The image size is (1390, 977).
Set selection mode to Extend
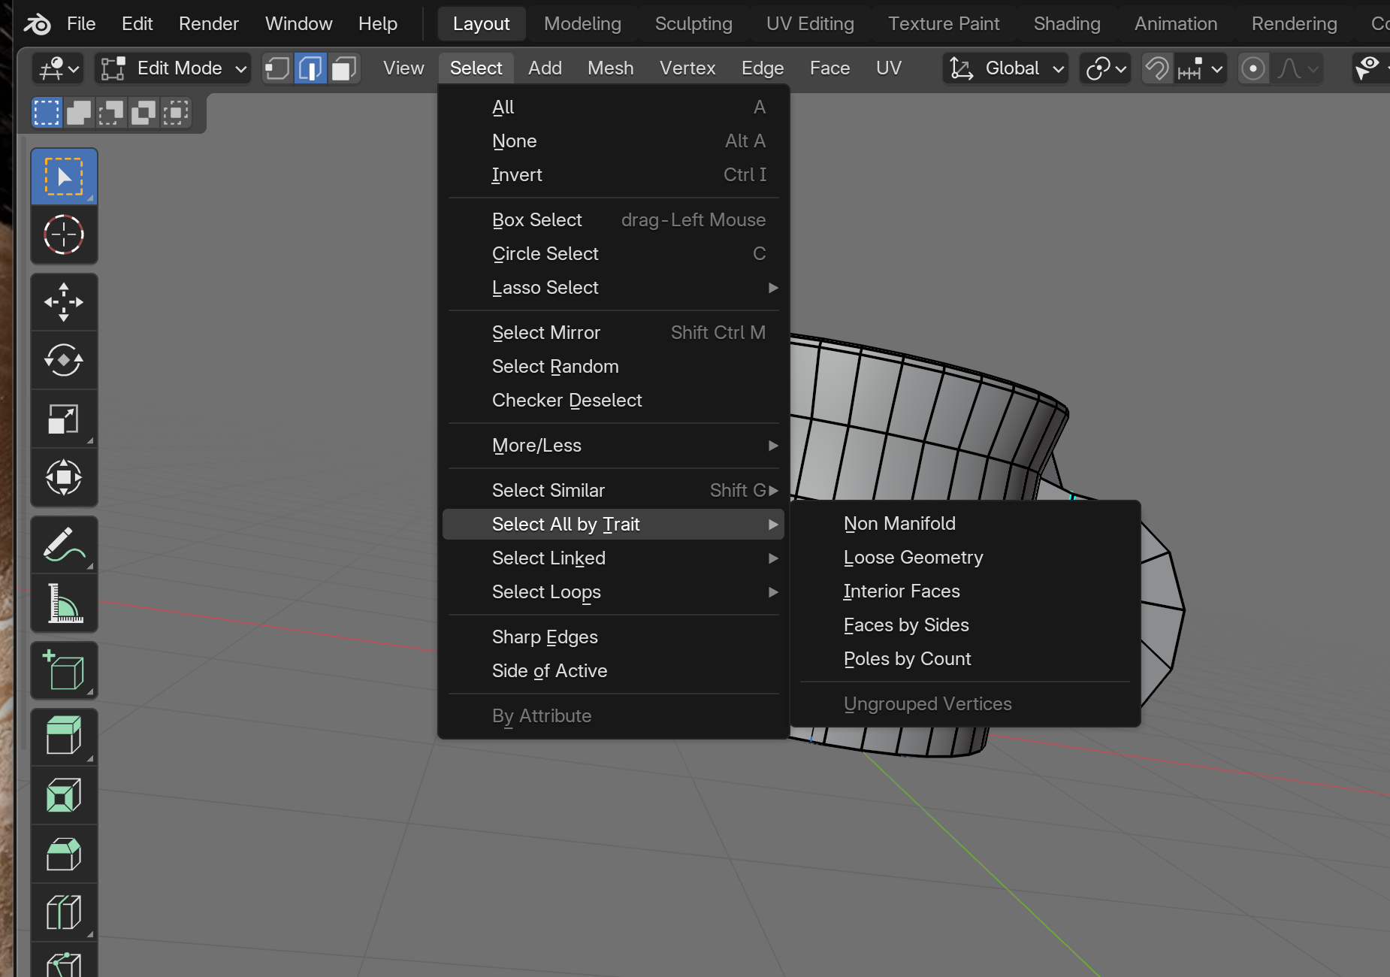(x=79, y=113)
